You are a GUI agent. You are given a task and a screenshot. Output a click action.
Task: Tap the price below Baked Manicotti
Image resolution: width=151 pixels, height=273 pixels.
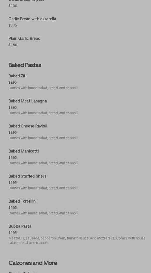[x=12, y=158]
